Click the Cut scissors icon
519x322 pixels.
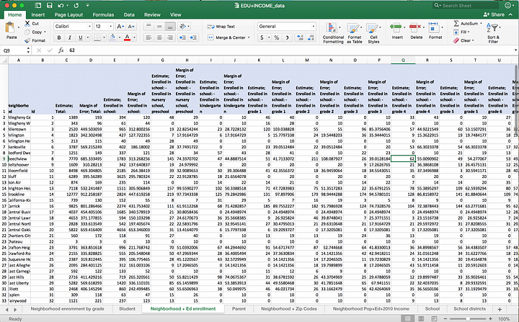(x=27, y=23)
